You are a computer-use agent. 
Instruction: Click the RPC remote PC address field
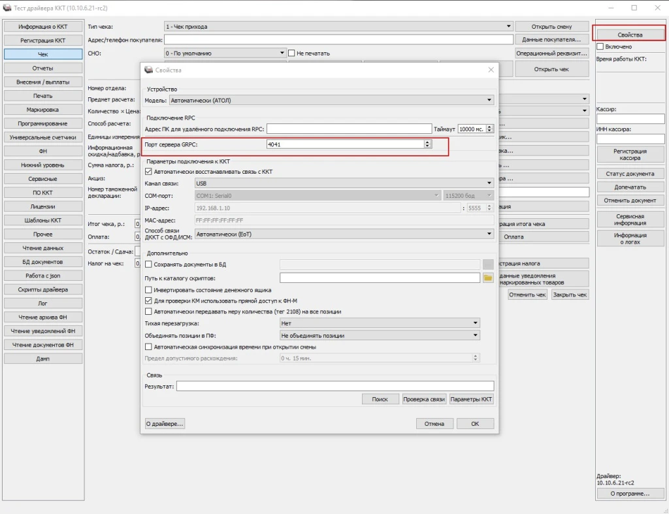(349, 129)
